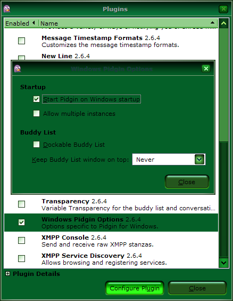Click the Buddy List section heading
This screenshot has height=301, width=233.
(38, 132)
